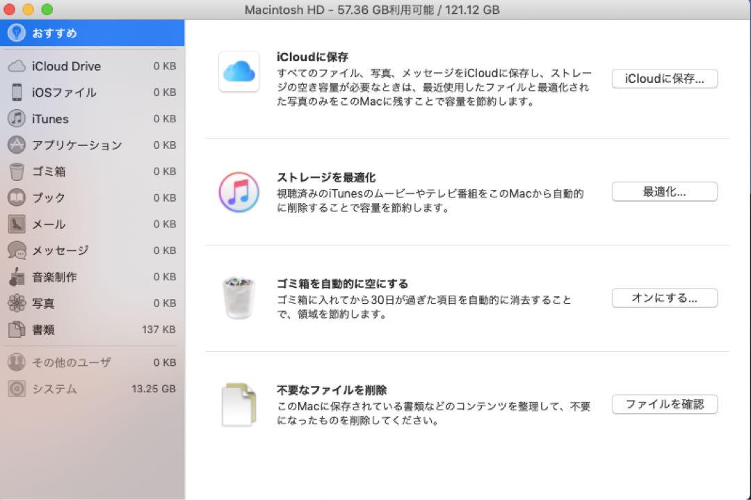Click the large blue iCloud icon
Image resolution: width=751 pixels, height=500 pixels.
pyautogui.click(x=239, y=72)
